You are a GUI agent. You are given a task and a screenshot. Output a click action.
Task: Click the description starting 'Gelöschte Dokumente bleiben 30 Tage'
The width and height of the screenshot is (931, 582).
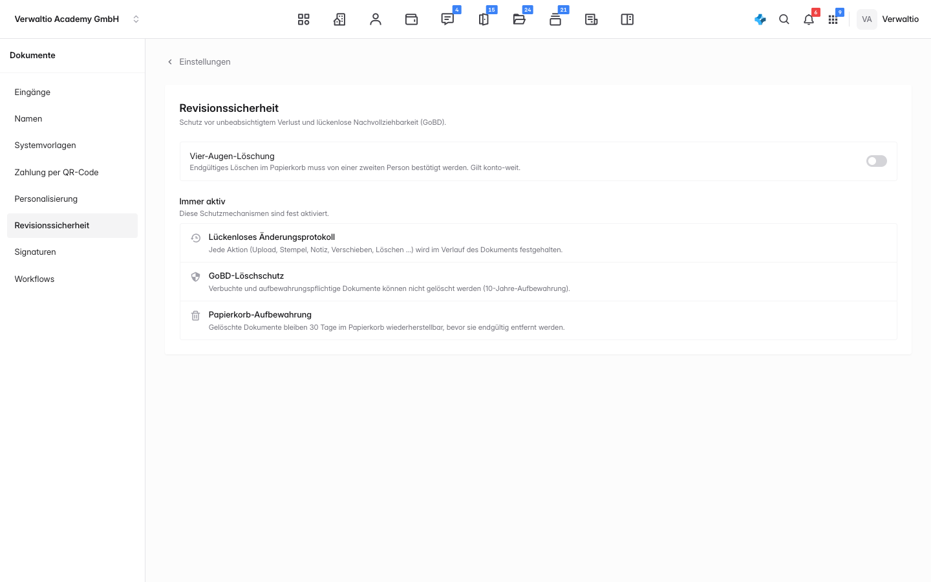tap(387, 327)
